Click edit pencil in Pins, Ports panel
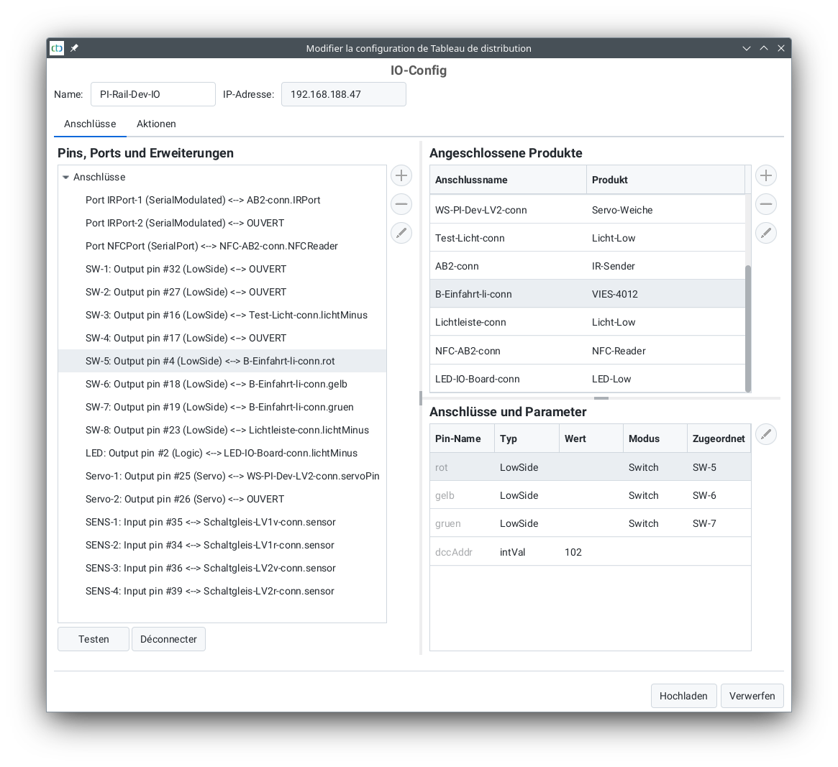 point(401,233)
